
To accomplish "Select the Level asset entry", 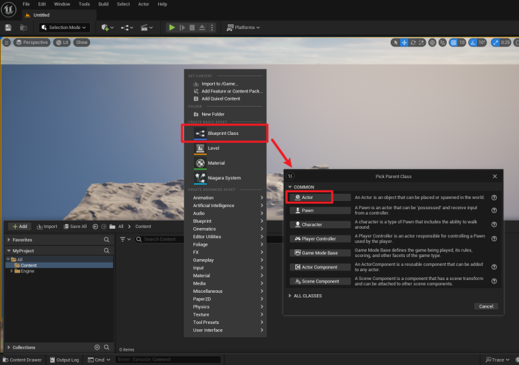I will coord(225,148).
